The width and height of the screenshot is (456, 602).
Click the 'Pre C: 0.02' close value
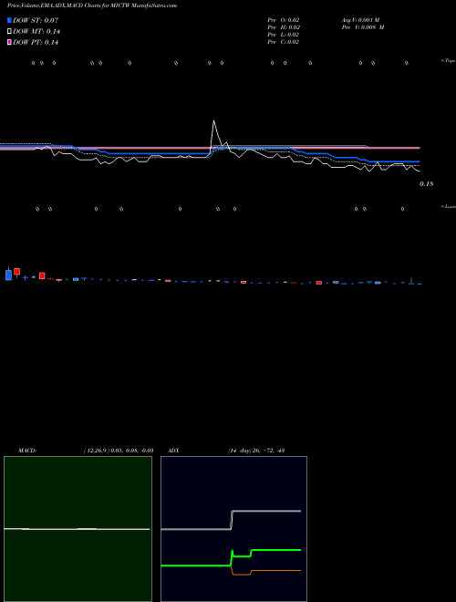284,42
